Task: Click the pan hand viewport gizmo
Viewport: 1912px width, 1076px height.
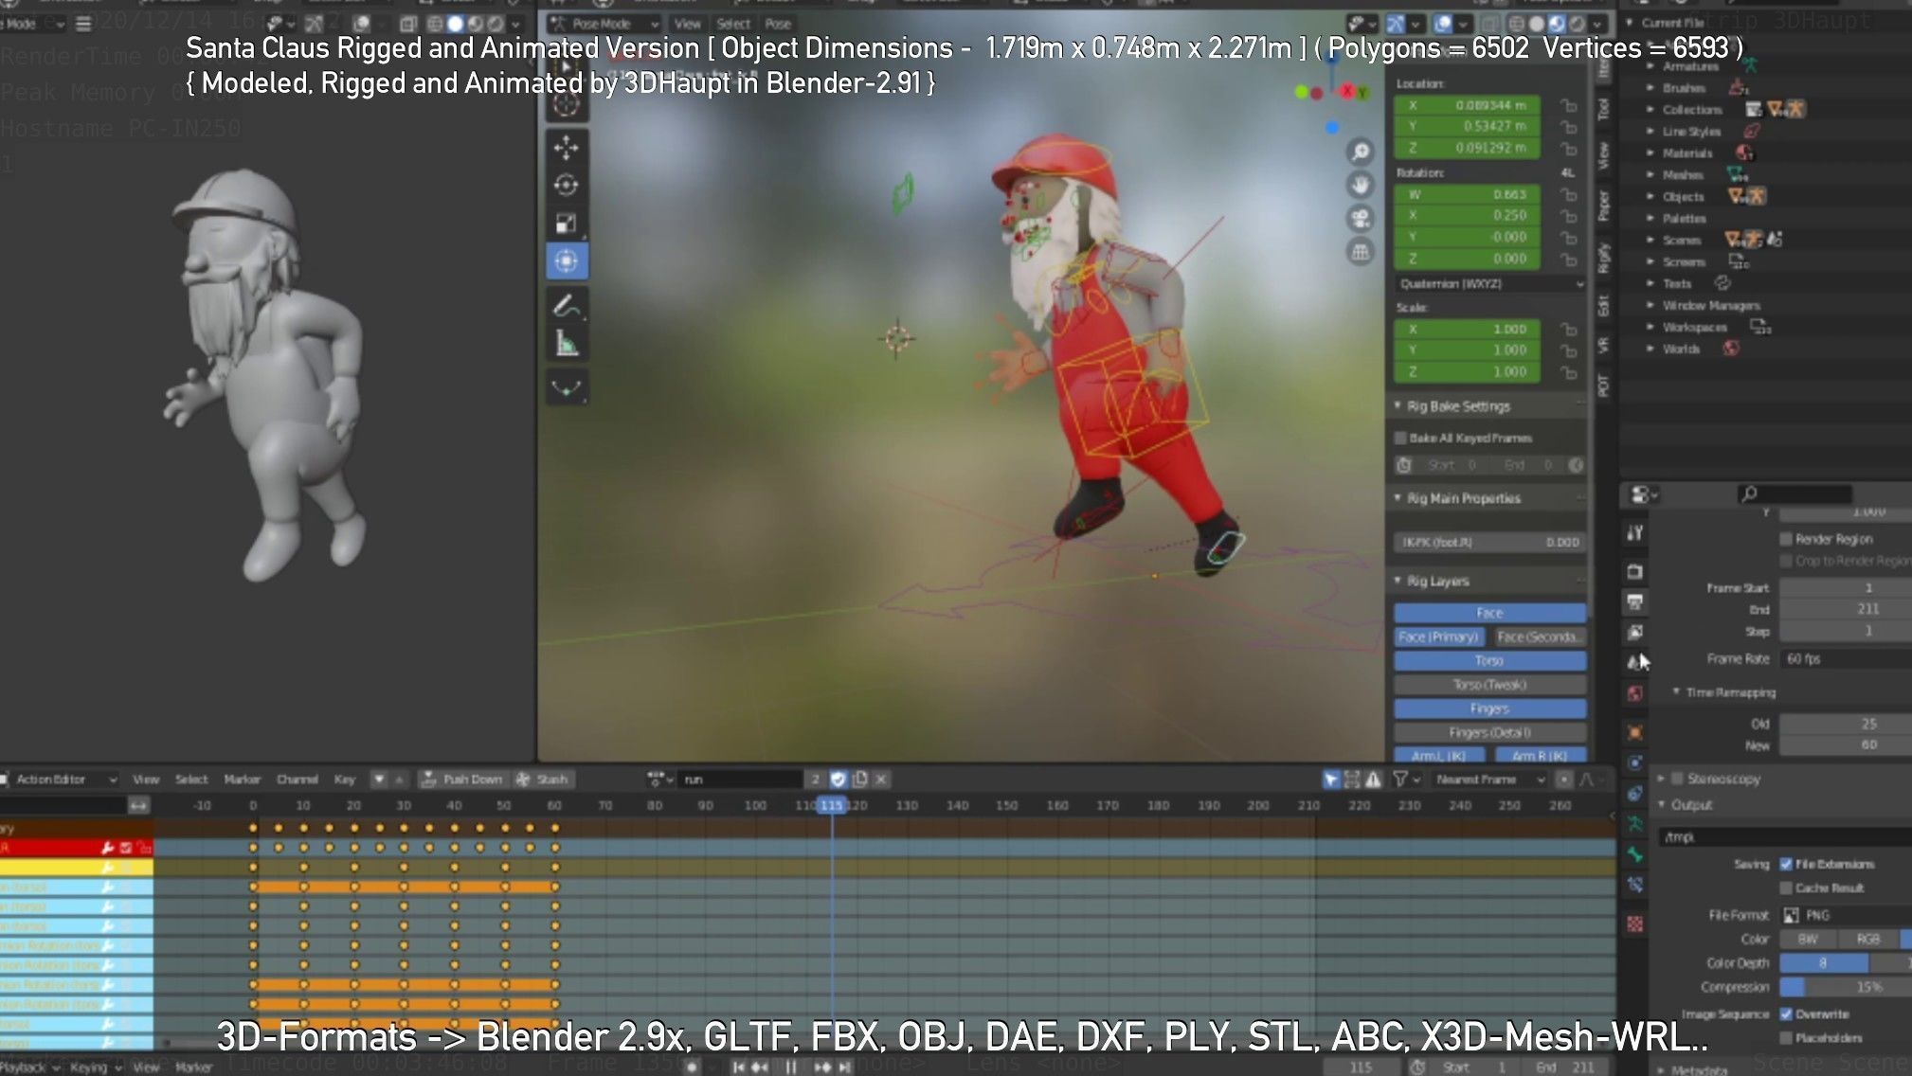Action: tap(1361, 185)
